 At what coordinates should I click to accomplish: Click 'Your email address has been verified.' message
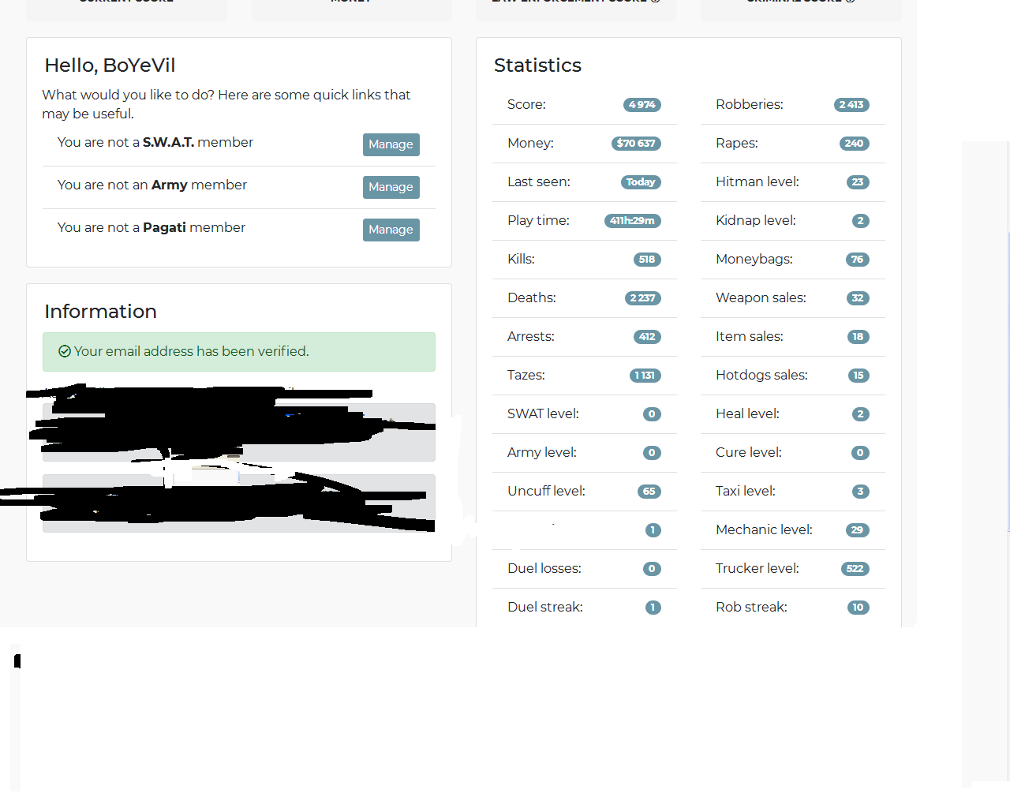[191, 352]
